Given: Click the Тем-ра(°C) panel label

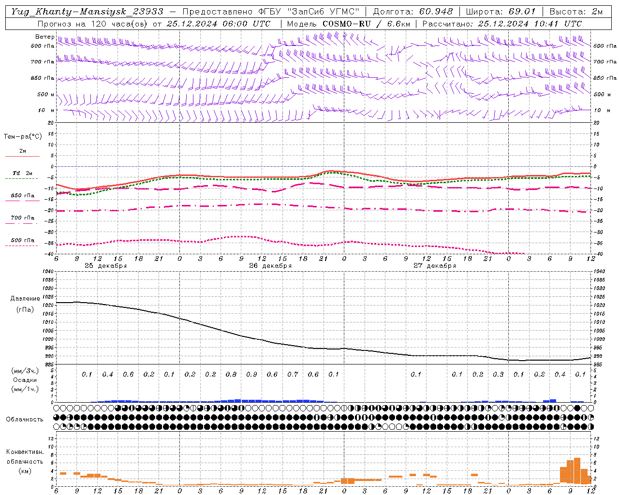Looking at the screenshot, I should click(23, 137).
